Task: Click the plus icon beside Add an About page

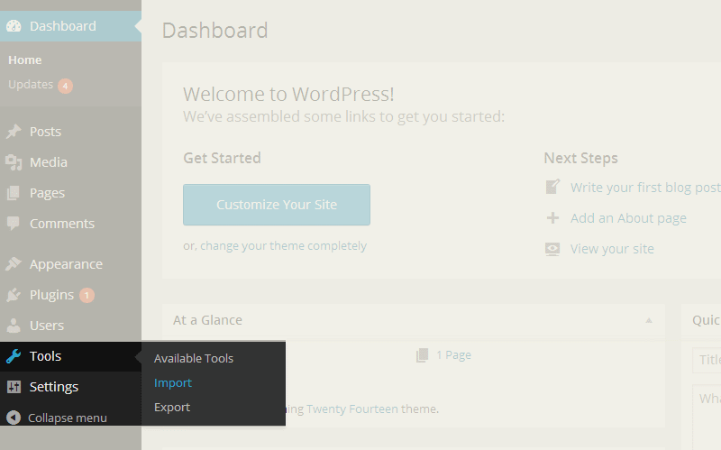Action: click(552, 217)
